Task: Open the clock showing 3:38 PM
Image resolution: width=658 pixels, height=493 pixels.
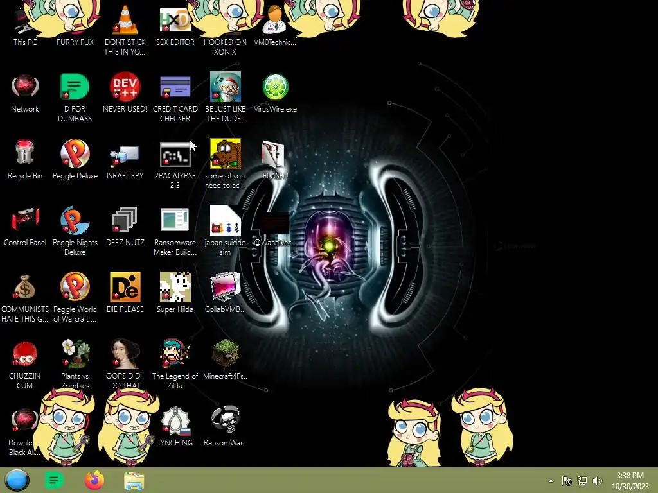Action: point(630,481)
